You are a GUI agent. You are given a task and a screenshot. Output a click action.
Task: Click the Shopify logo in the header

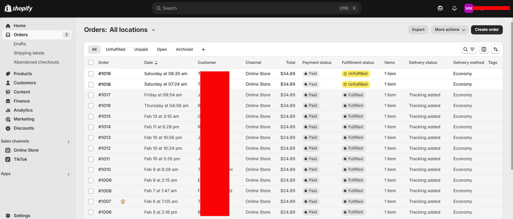18,8
